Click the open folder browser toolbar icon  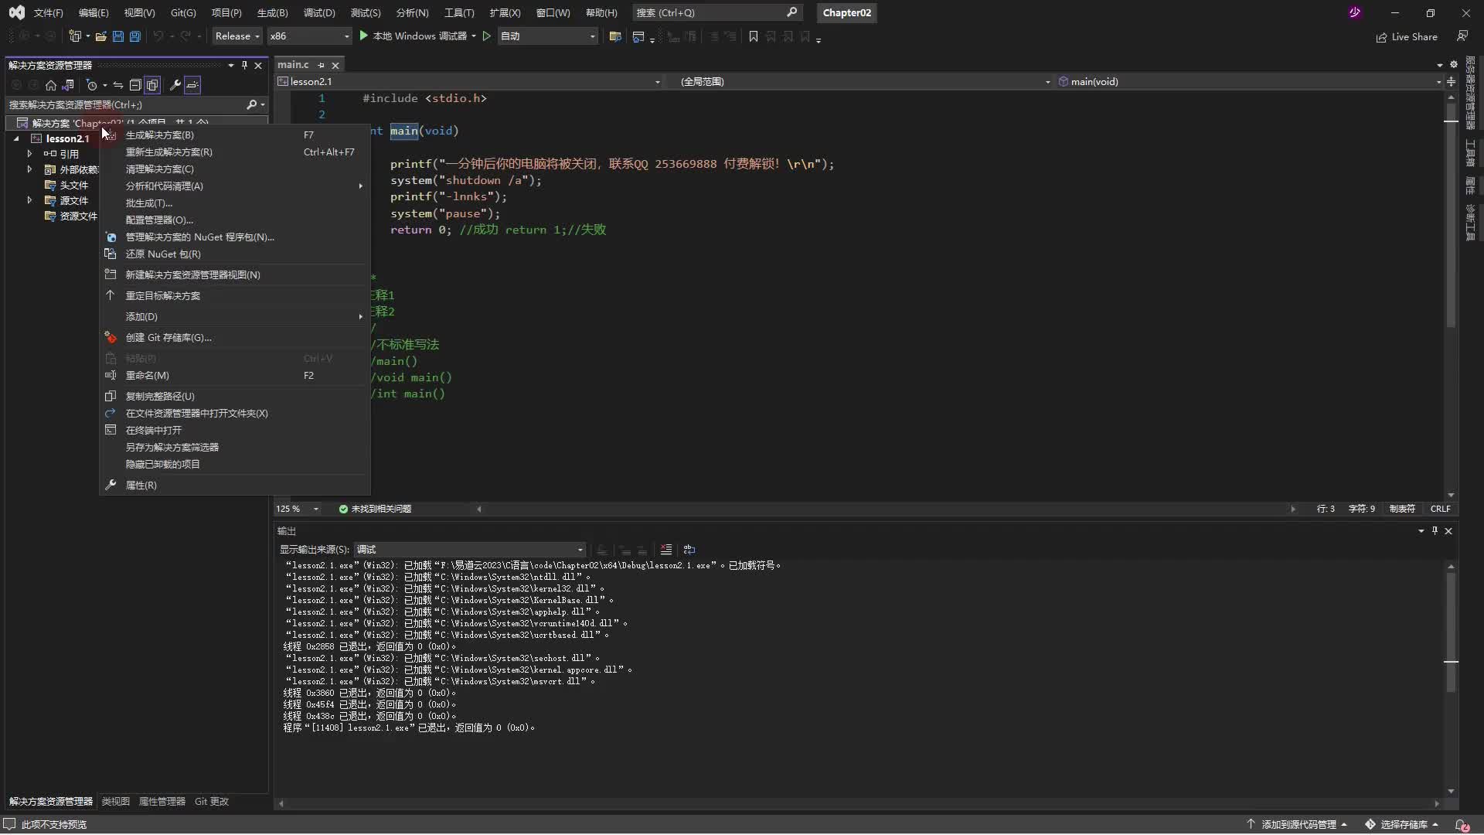(x=615, y=36)
